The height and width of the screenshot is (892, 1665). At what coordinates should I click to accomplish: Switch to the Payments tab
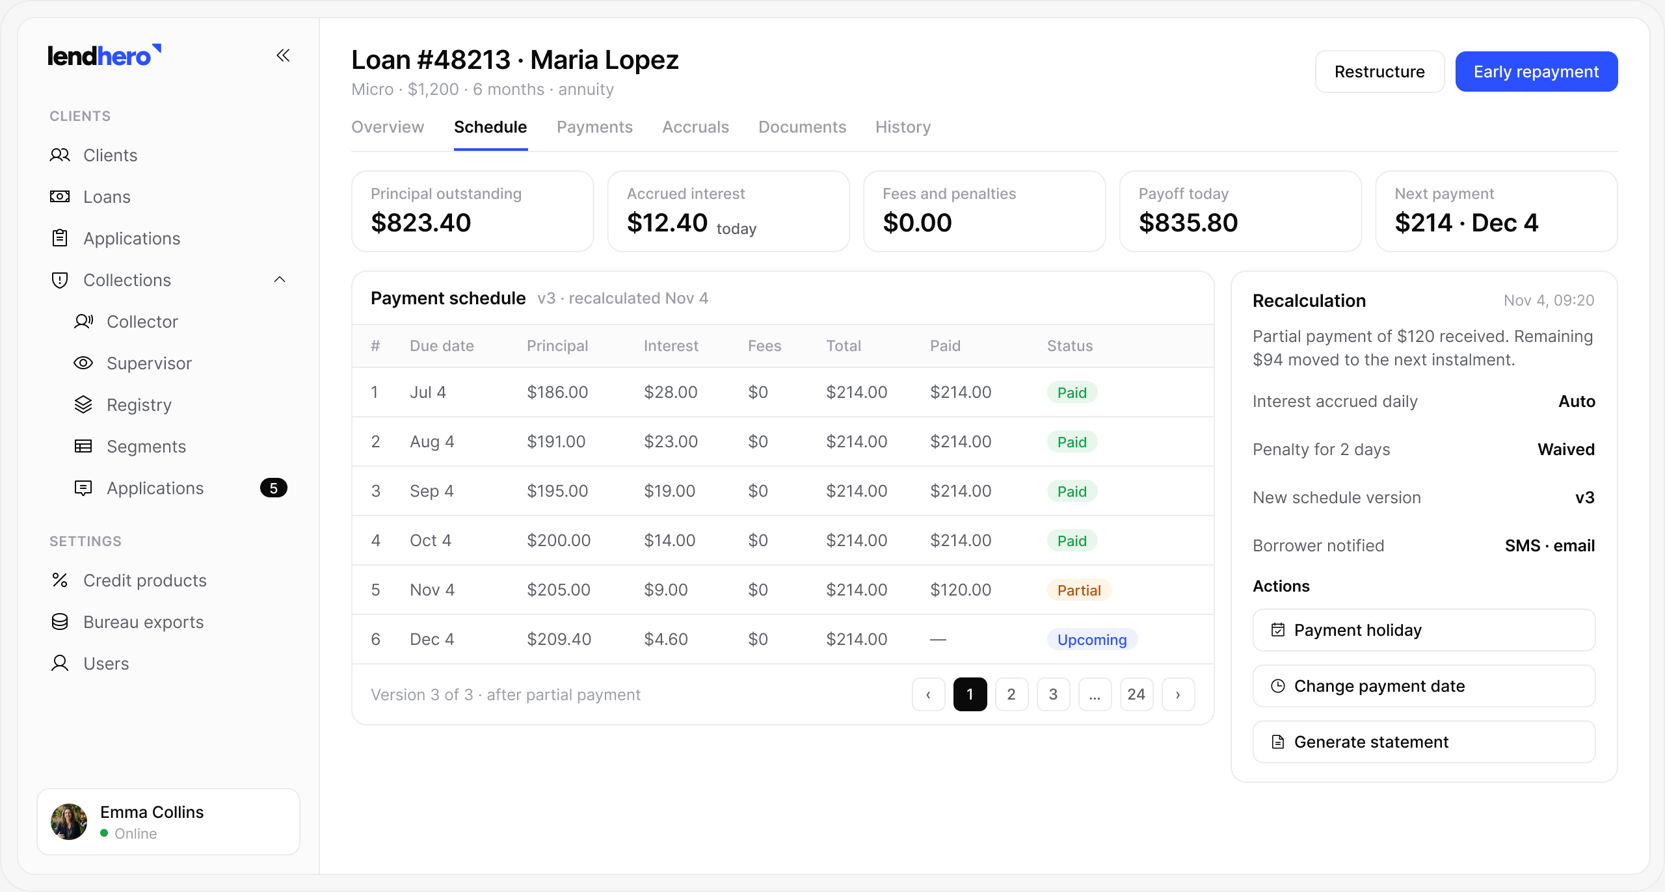click(x=594, y=127)
